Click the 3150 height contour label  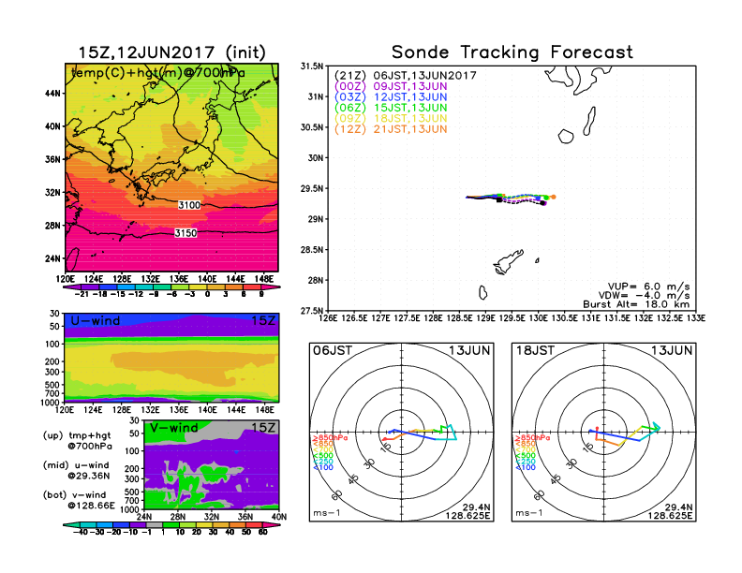185,233
